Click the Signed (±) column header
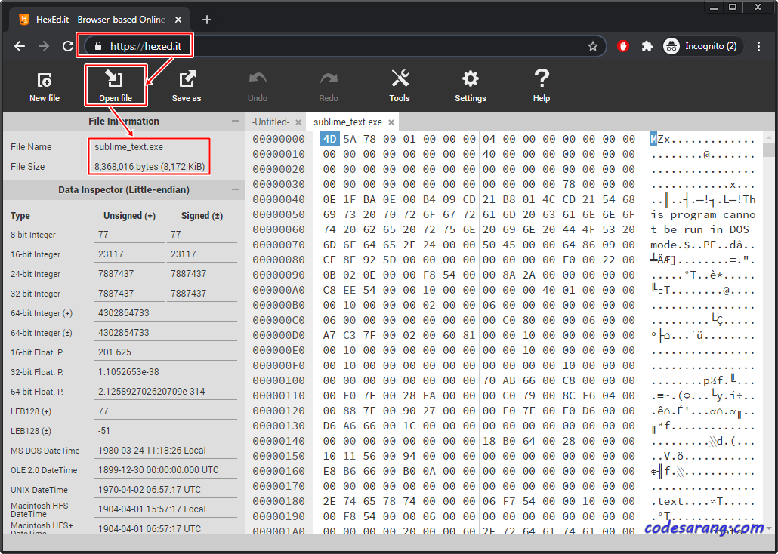The height and width of the screenshot is (554, 778). (202, 216)
